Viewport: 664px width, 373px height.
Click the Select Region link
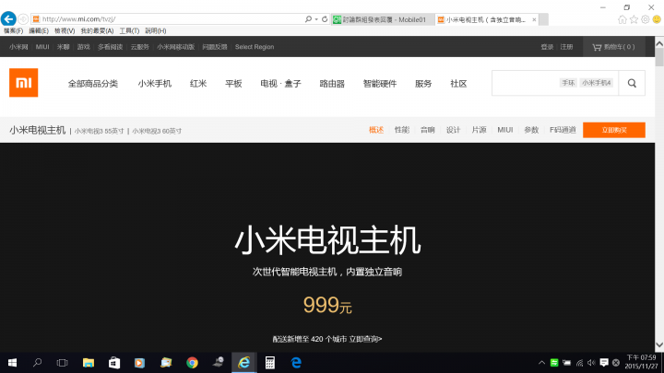tap(255, 47)
